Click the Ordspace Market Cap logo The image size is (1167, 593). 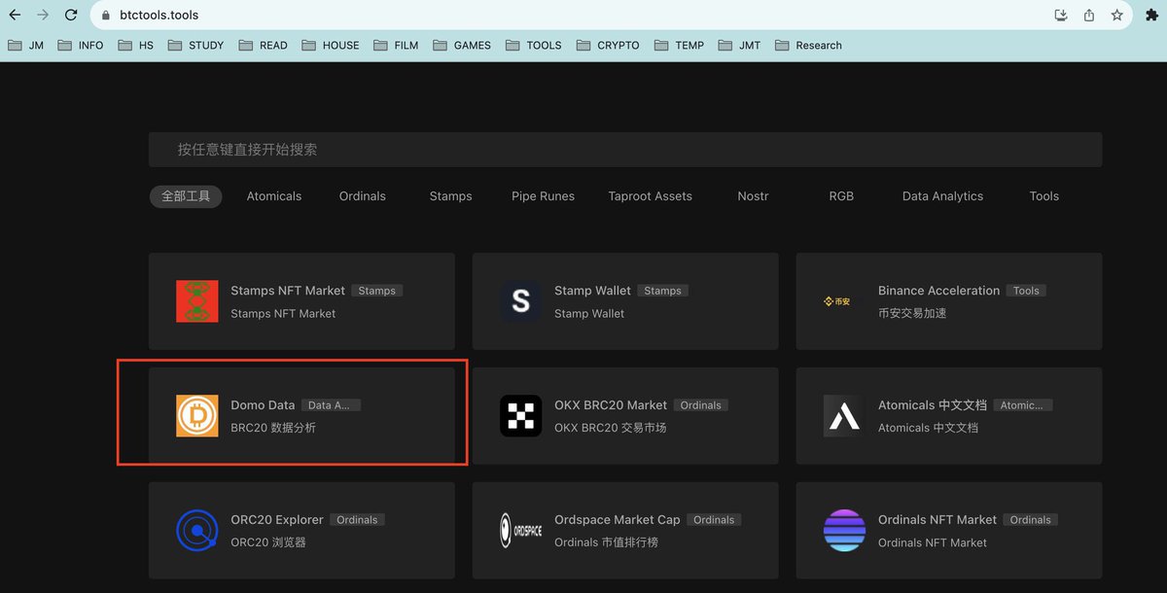click(521, 531)
